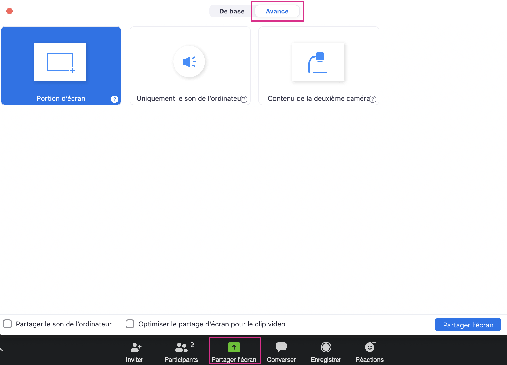
Task: Expand the chevron at bottom-left corner
Action: pos(2,350)
